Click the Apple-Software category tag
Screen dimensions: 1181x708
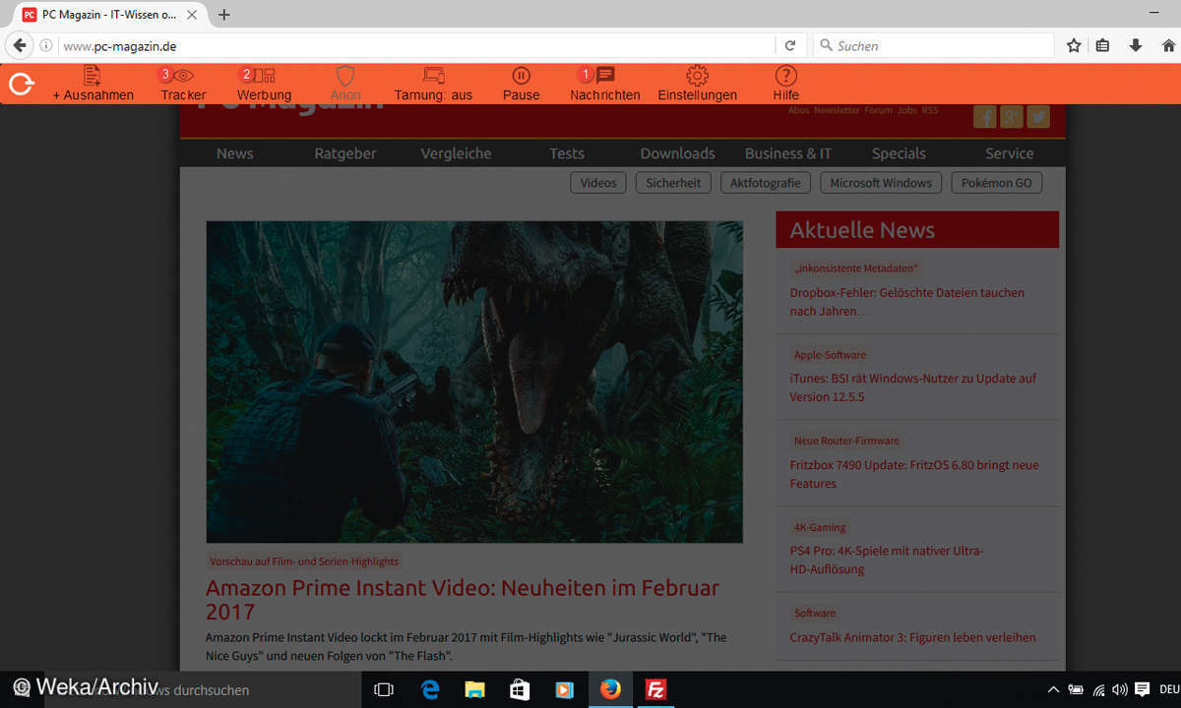click(830, 355)
